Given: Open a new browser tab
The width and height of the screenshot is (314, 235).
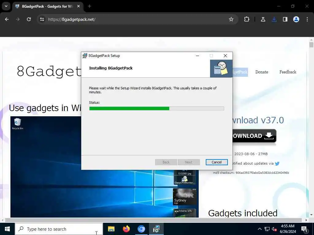Looking at the screenshot, I should pos(90,6).
